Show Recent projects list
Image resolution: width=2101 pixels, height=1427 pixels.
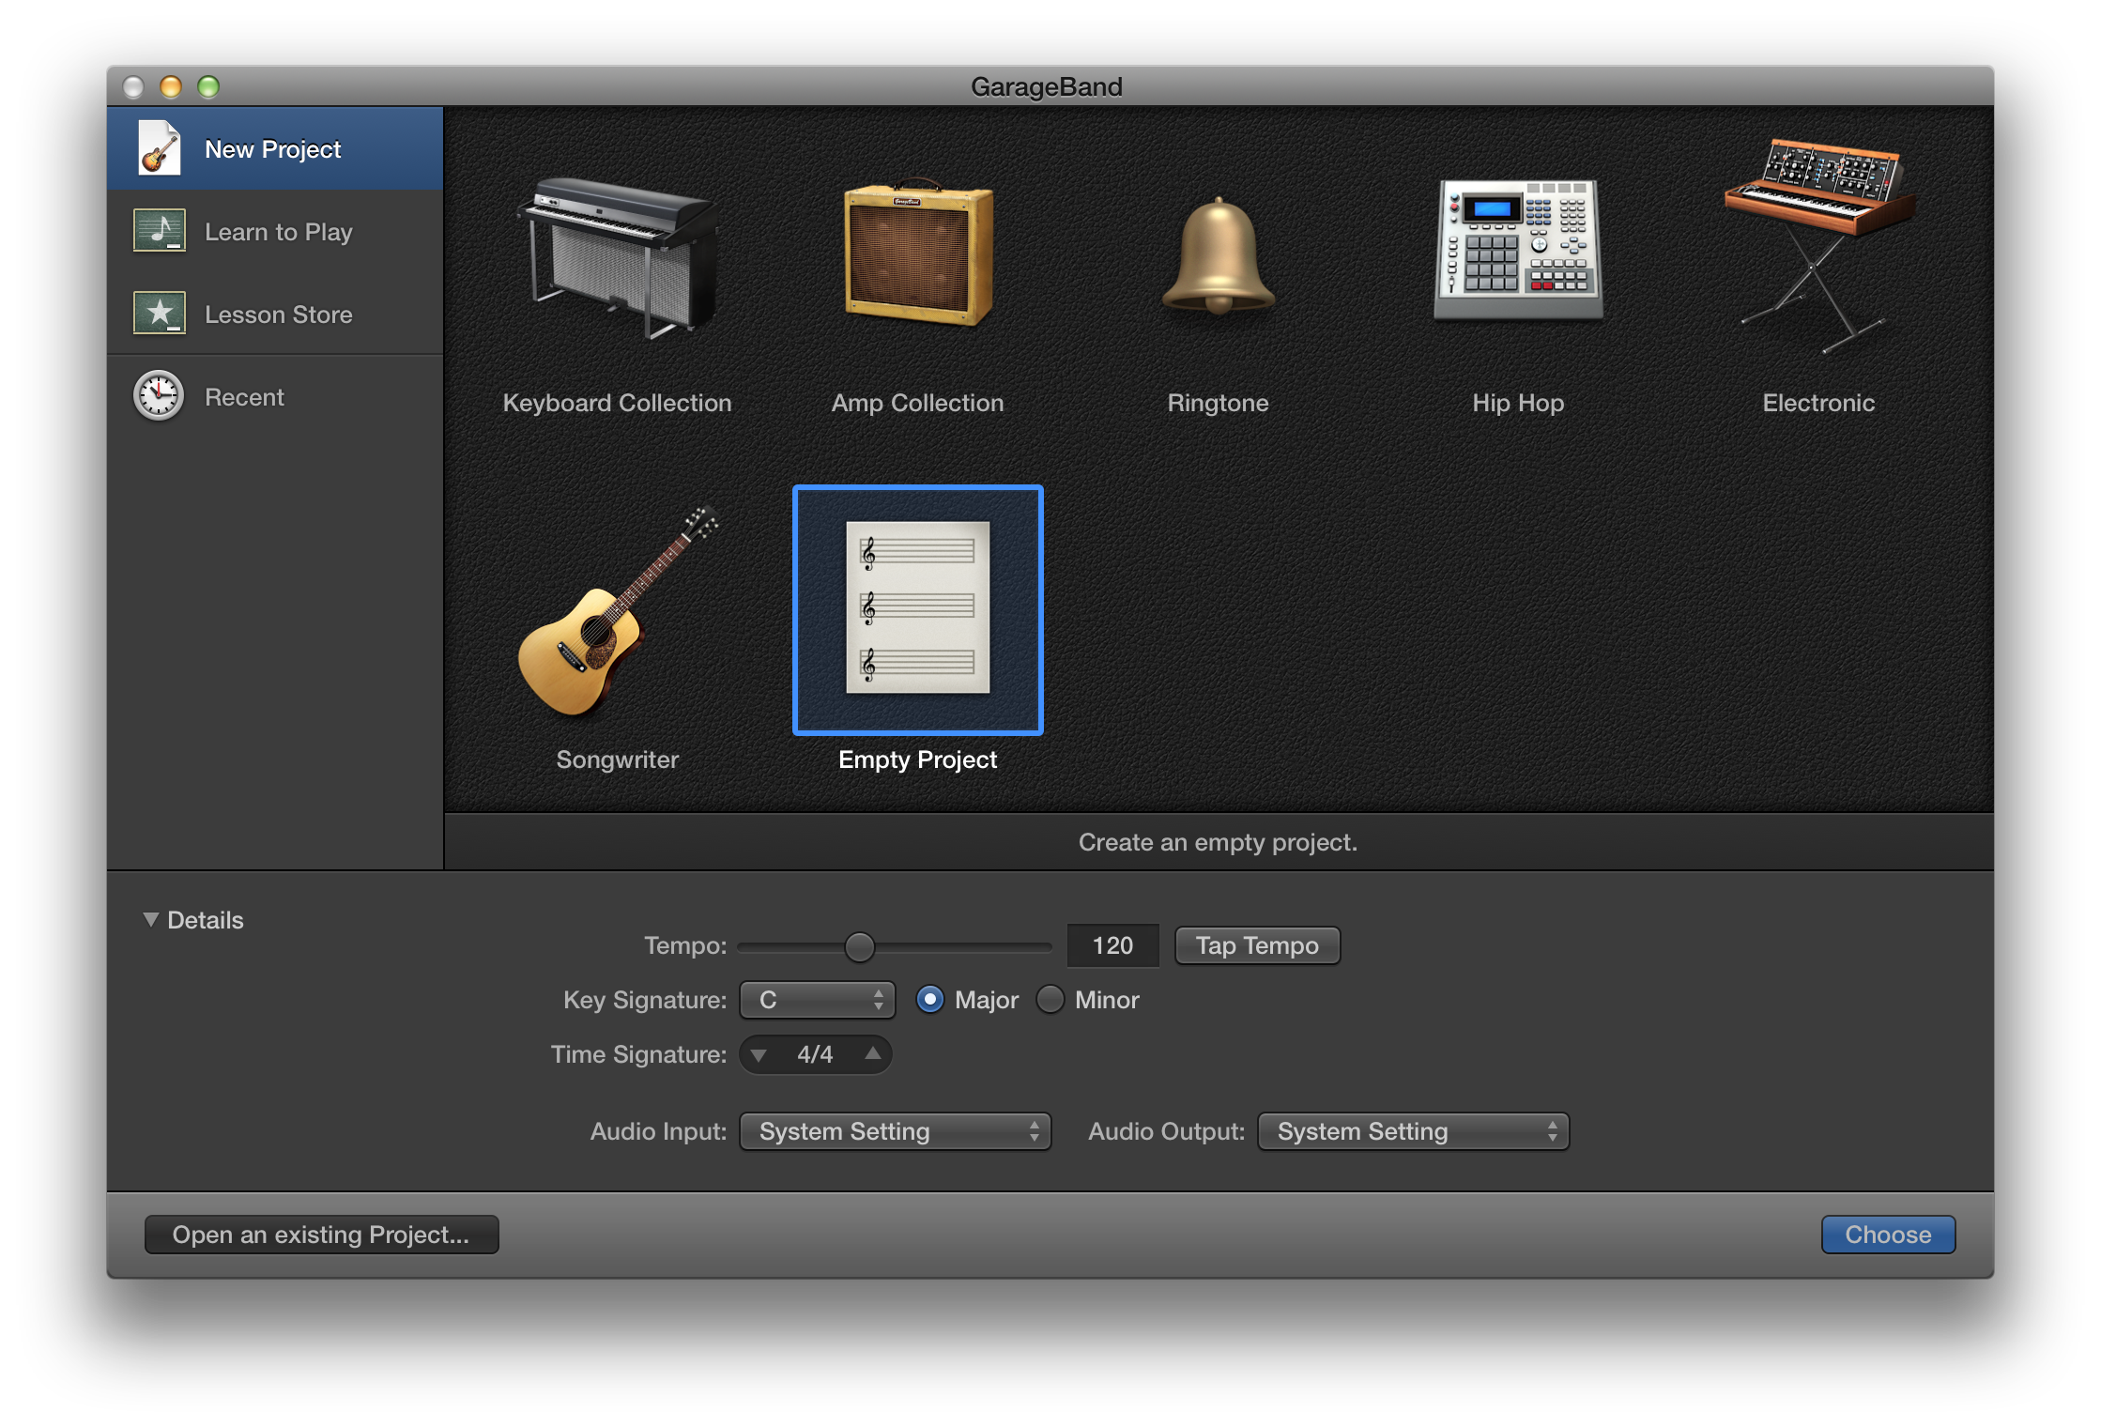coord(275,396)
